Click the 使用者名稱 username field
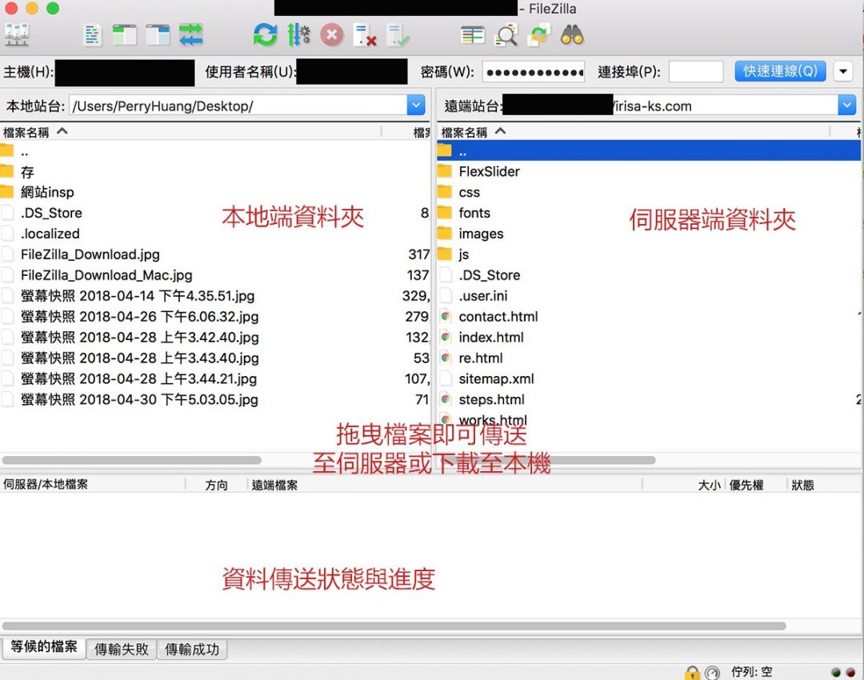 tap(351, 72)
